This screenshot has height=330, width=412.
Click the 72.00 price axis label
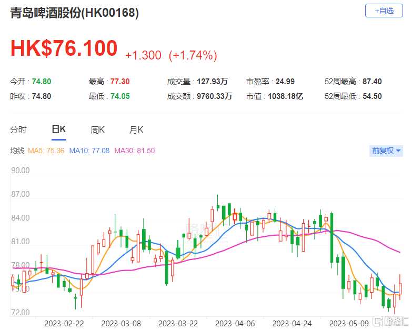(x=20, y=313)
